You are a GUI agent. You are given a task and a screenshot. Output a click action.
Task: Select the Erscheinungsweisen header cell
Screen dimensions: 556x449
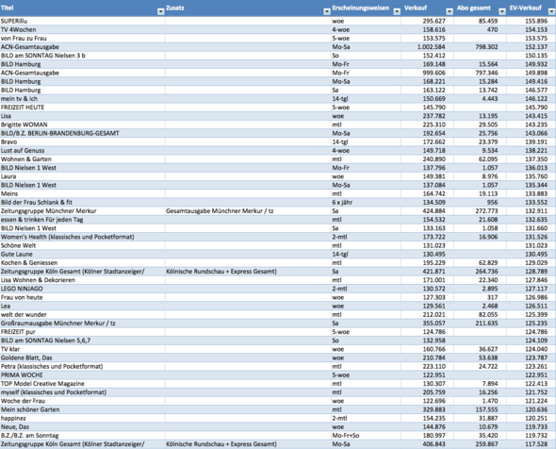pyautogui.click(x=366, y=8)
